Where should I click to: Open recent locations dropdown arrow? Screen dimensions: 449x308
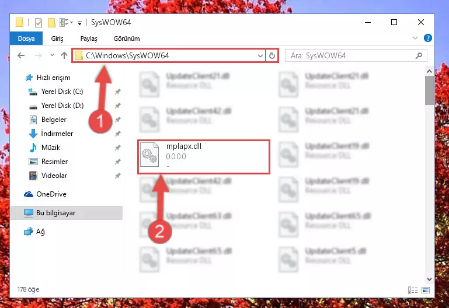[52, 55]
